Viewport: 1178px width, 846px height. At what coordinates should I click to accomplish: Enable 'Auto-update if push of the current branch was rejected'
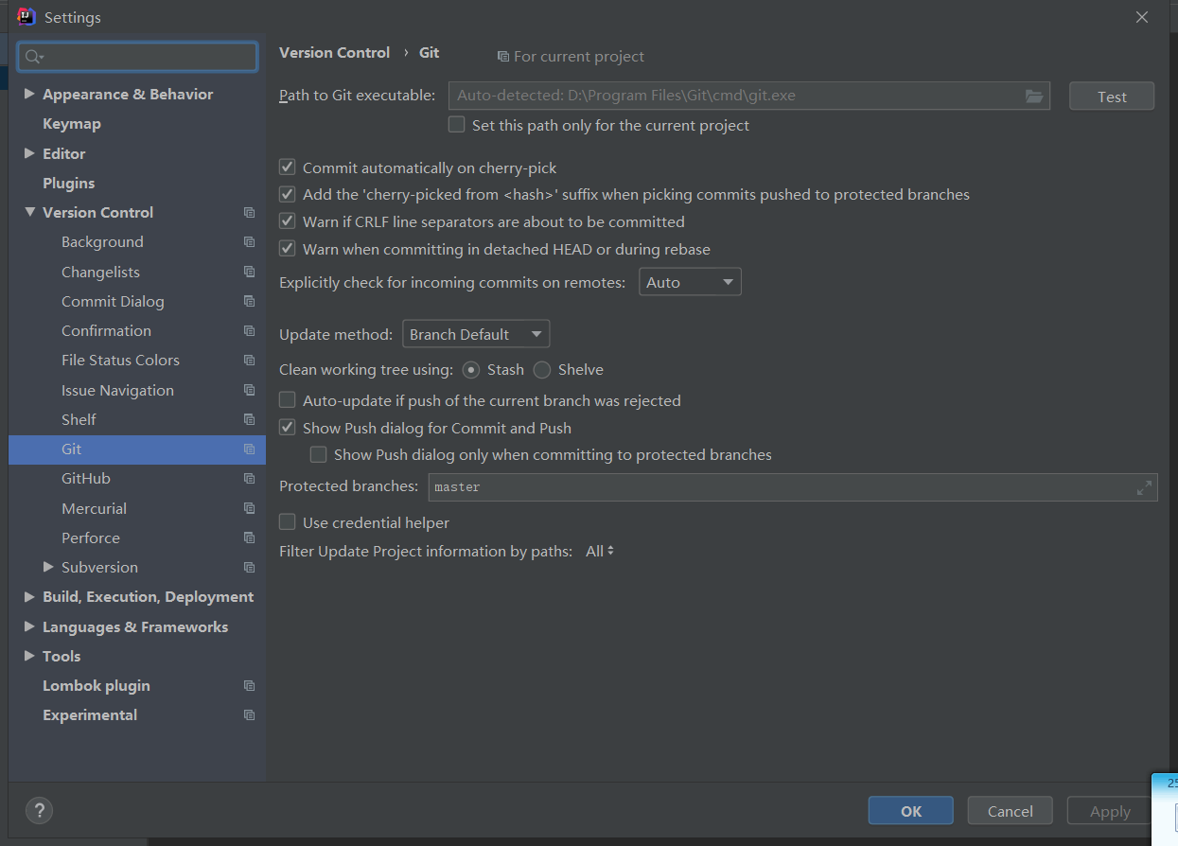pos(288,400)
